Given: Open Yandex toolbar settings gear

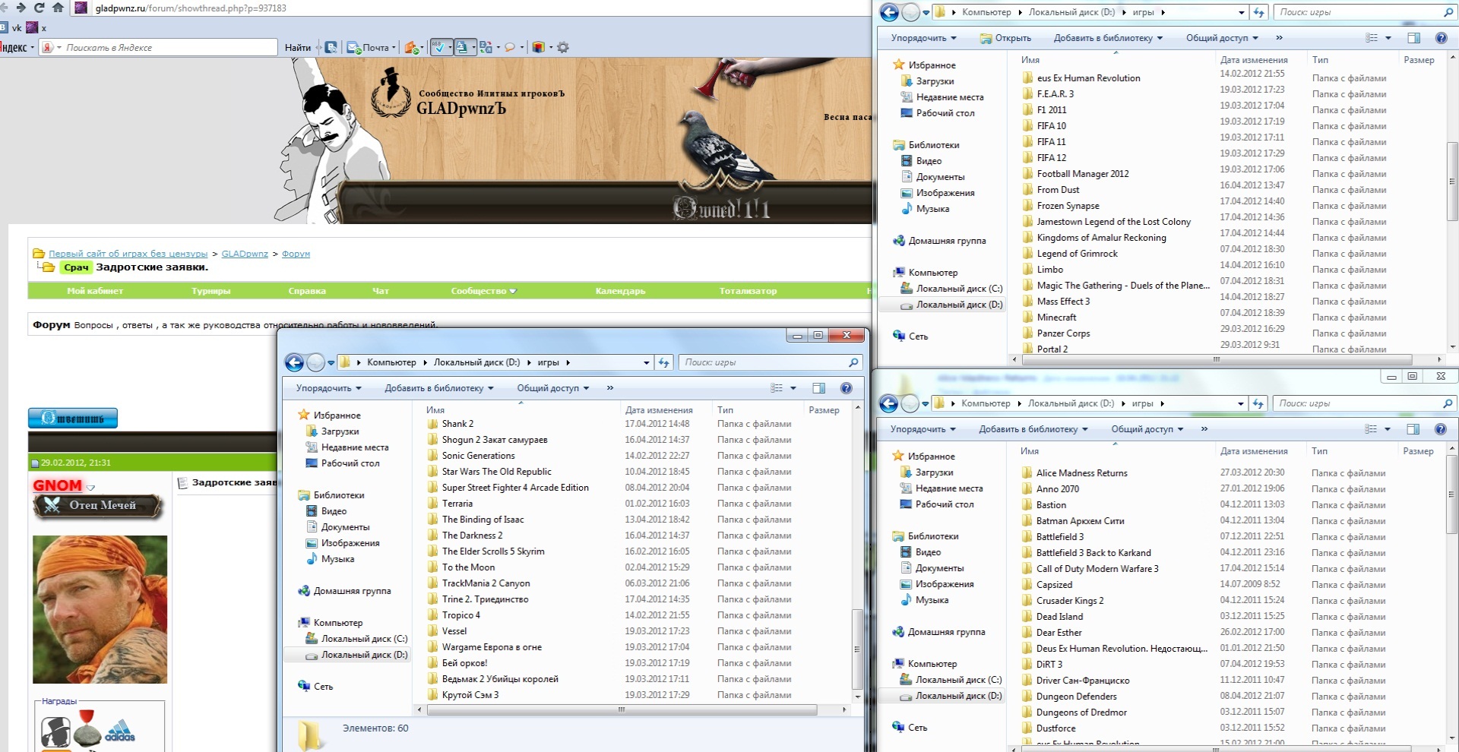Looking at the screenshot, I should [563, 47].
